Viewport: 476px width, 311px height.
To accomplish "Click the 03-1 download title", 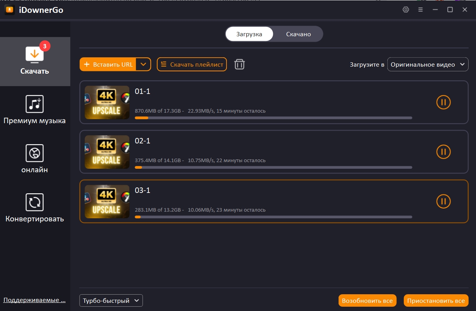I will coord(143,191).
